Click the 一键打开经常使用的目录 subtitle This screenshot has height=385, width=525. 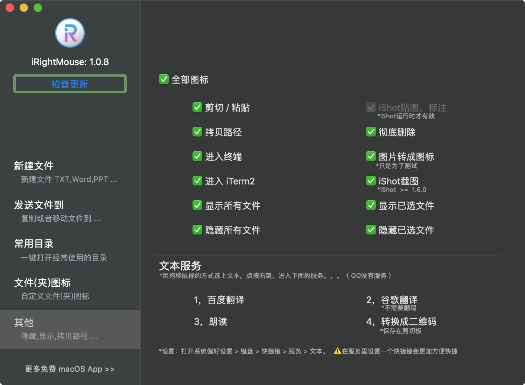click(64, 258)
